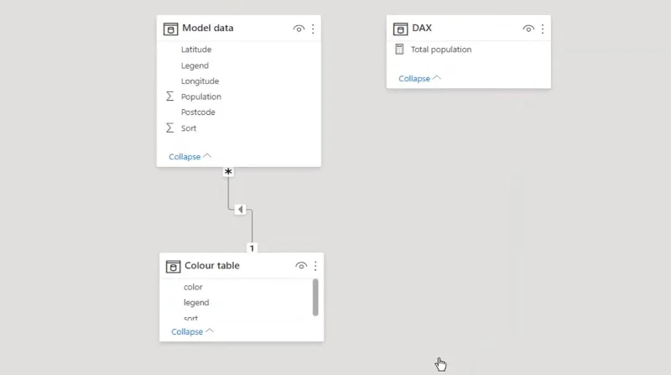Click the sigma icon beside Population

[x=170, y=96]
